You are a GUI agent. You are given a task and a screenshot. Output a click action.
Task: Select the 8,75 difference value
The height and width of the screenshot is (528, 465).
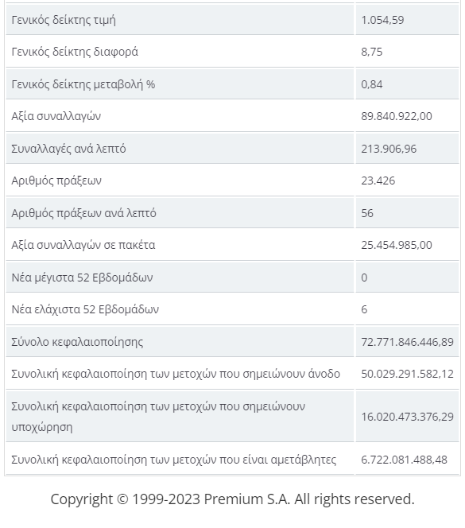[x=372, y=52]
